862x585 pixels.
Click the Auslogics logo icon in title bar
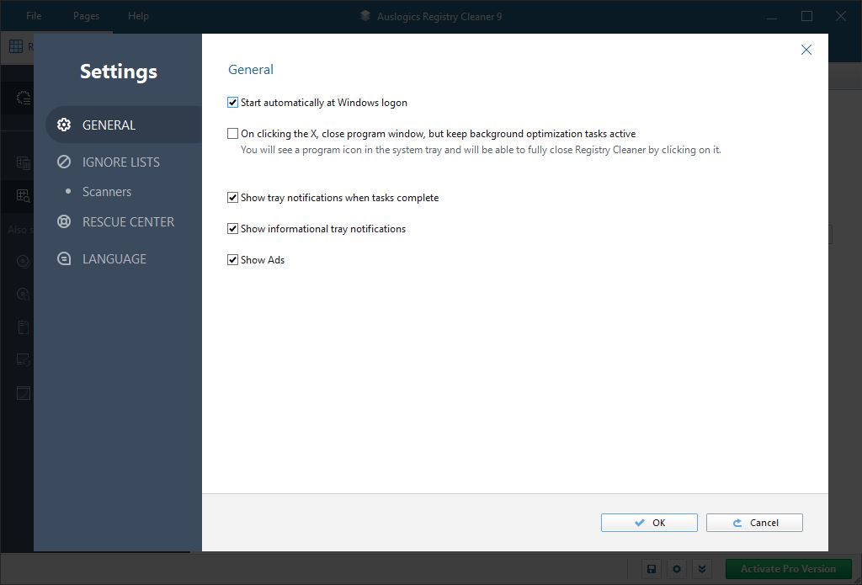coord(365,16)
